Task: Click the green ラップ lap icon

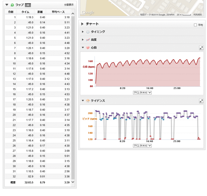Action: point(12,5)
